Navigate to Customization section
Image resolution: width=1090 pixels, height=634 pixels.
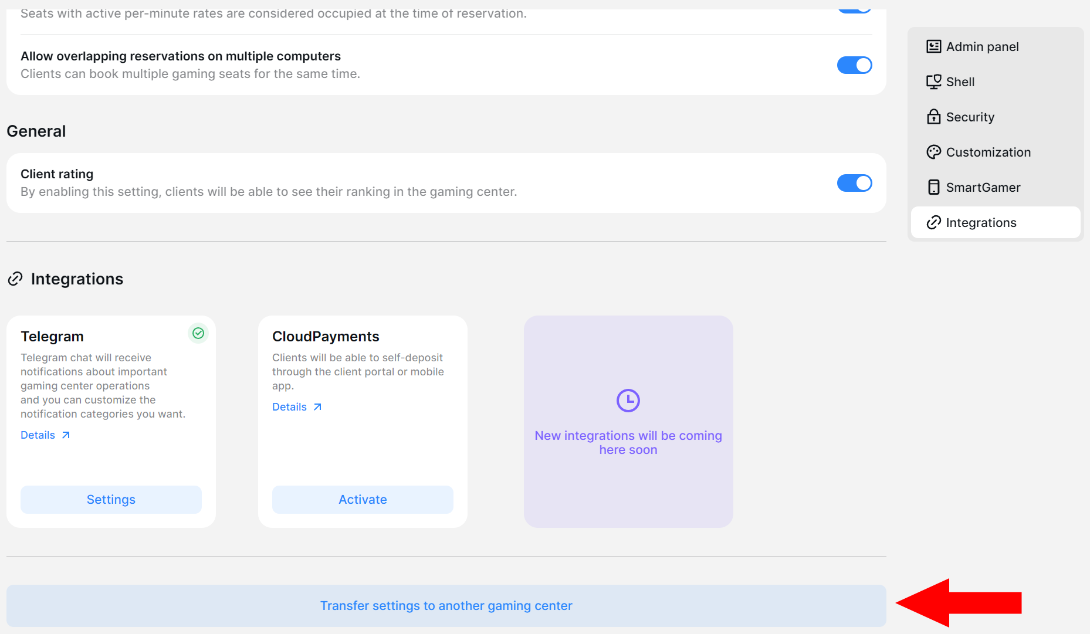996,152
